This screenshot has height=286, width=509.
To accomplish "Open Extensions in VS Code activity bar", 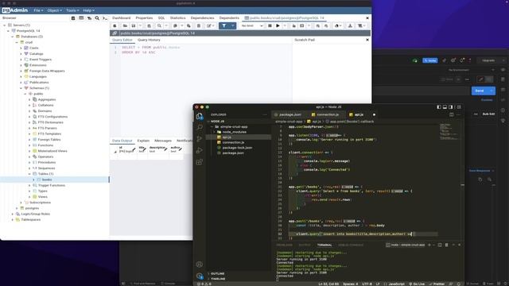I will point(200,162).
